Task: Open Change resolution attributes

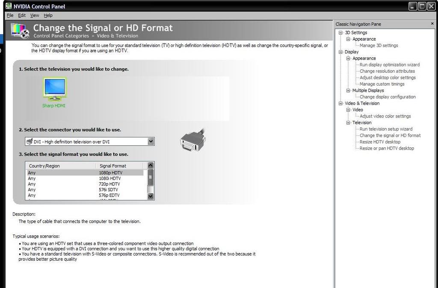Action: [x=387, y=71]
